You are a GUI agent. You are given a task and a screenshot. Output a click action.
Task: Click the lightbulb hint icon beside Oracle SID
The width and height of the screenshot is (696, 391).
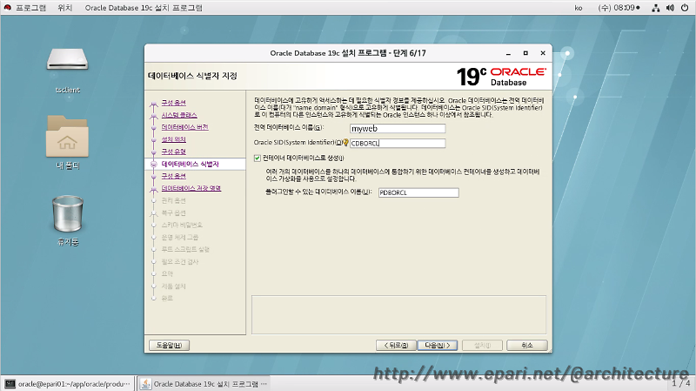[345, 143]
